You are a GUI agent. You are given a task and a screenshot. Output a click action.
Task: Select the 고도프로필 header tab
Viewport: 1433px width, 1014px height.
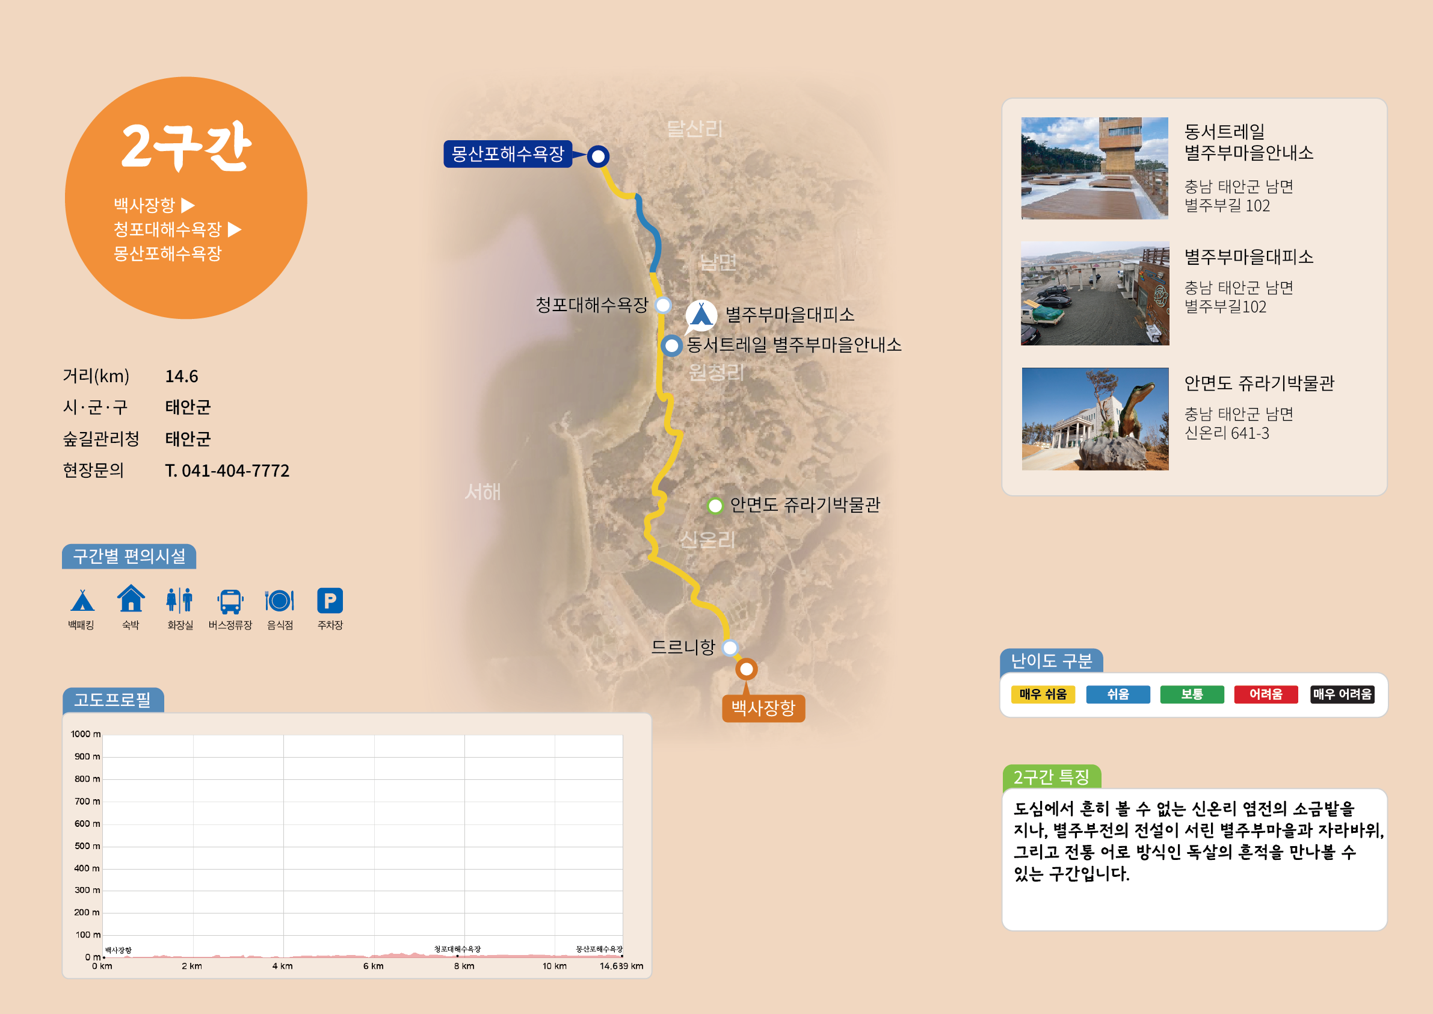[113, 700]
